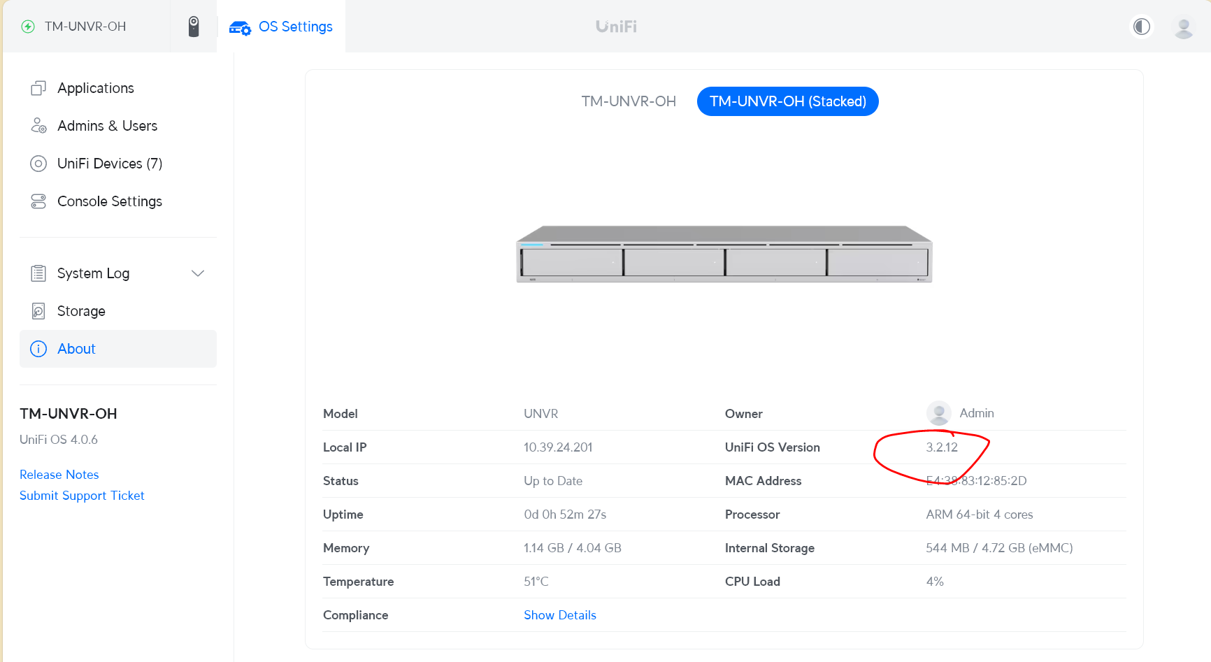The height and width of the screenshot is (662, 1211).
Task: Click the MAC Address value
Action: 976,481
